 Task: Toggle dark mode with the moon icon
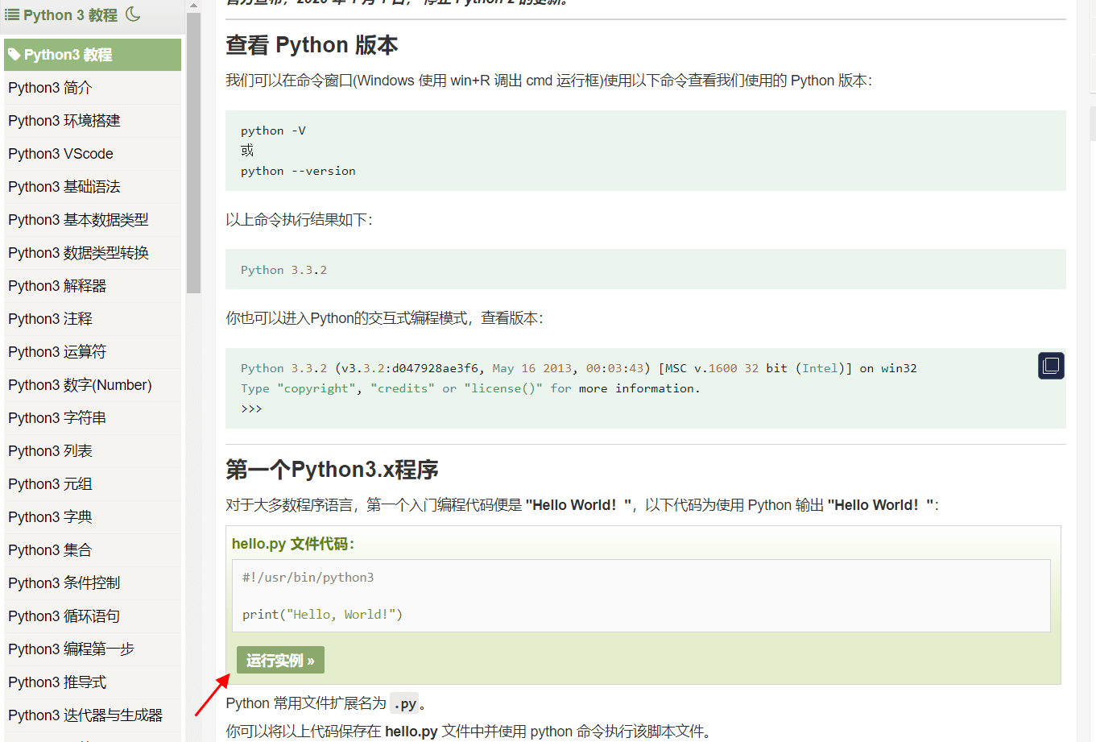134,14
